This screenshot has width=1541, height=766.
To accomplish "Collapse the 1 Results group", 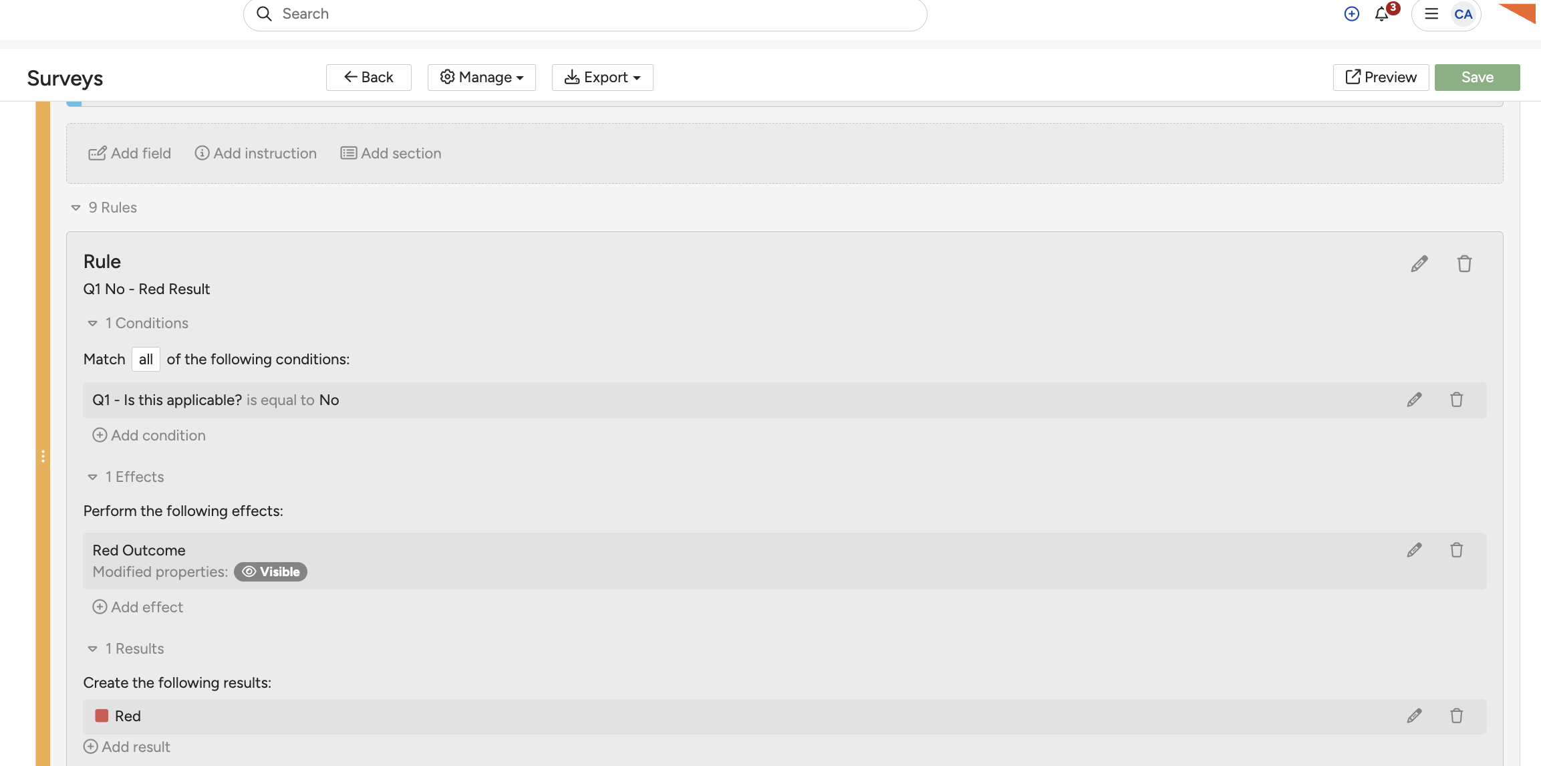I will (92, 649).
